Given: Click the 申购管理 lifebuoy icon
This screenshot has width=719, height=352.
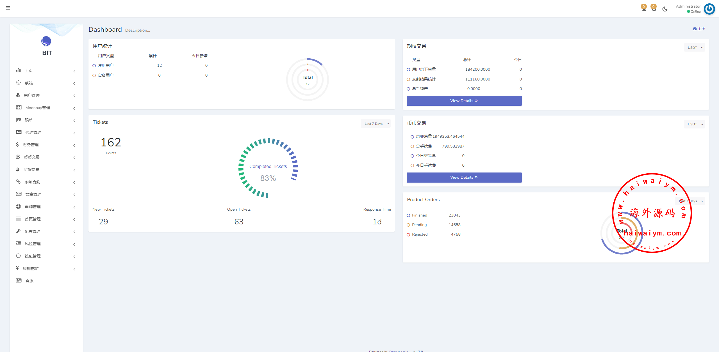Looking at the screenshot, I should [x=19, y=206].
